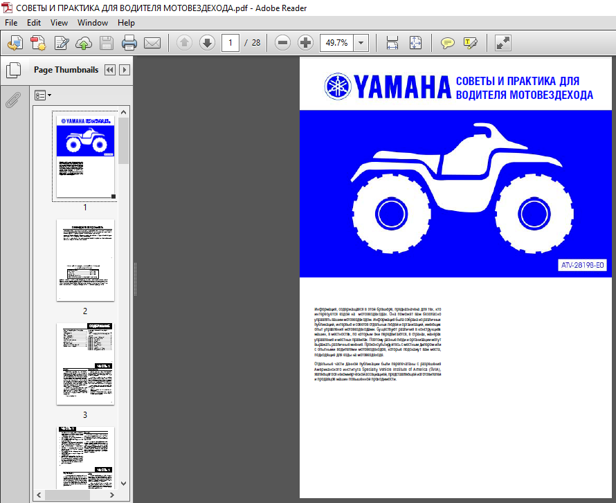Click the total pages label '28'

256,43
